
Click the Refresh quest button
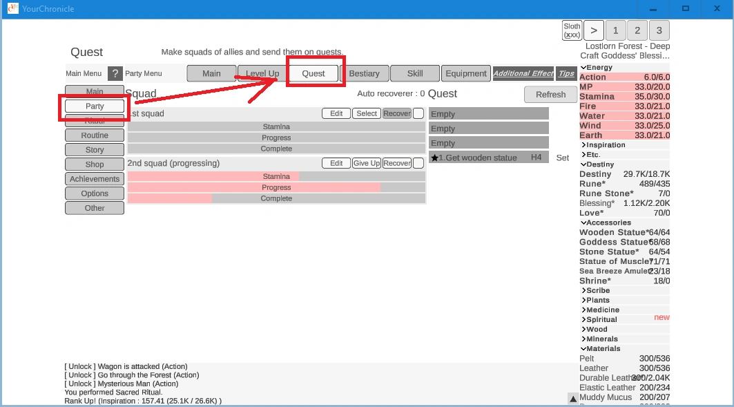point(550,95)
